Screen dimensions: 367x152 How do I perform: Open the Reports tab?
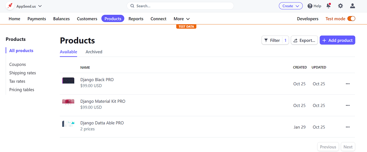136,19
